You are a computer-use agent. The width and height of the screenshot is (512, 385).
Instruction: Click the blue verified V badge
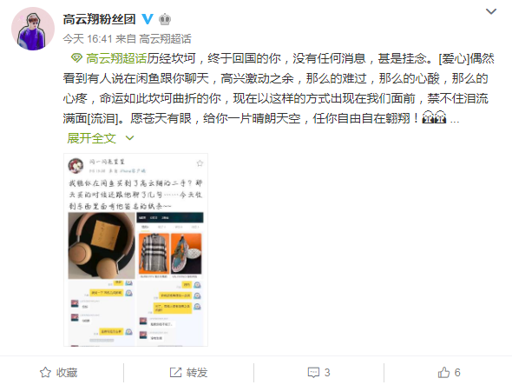(148, 19)
